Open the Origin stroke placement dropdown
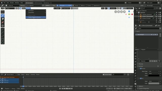Screen dimensions: 162x91 pos(57,8)
